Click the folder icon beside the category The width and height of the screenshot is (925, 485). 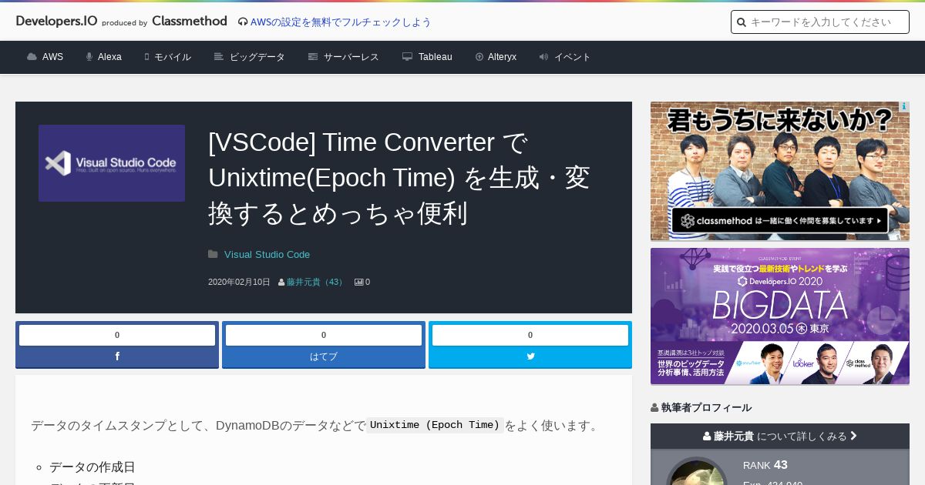tap(213, 255)
